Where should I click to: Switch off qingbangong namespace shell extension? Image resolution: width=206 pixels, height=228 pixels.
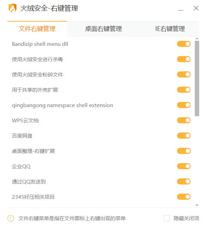pos(184,105)
